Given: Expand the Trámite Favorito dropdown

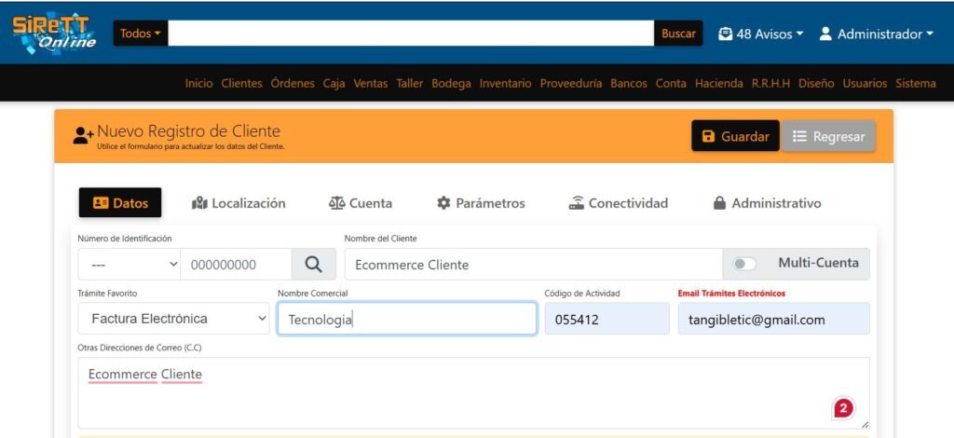Looking at the screenshot, I should (174, 319).
